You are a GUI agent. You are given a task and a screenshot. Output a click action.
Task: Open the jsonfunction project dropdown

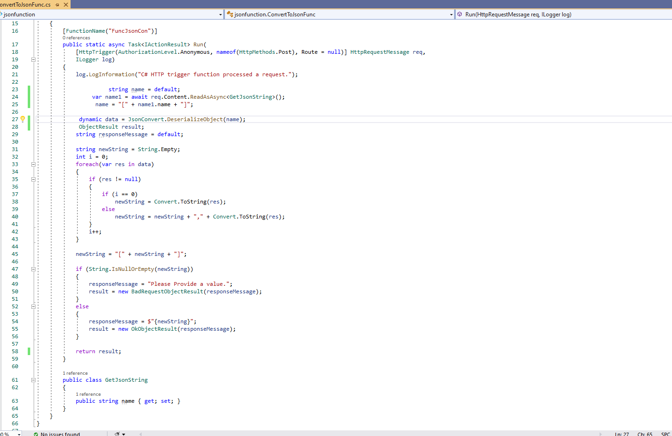click(x=221, y=15)
